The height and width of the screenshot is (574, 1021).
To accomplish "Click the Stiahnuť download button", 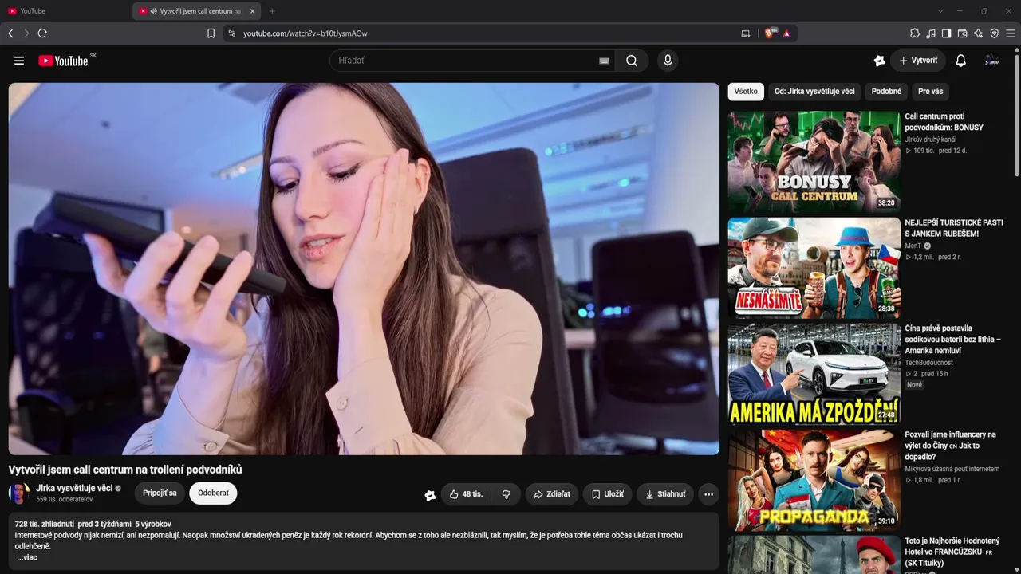I will click(x=665, y=494).
